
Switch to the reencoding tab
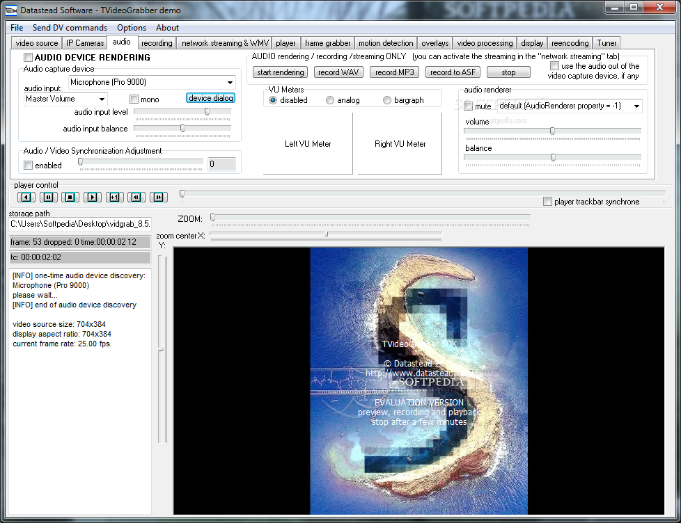point(570,43)
